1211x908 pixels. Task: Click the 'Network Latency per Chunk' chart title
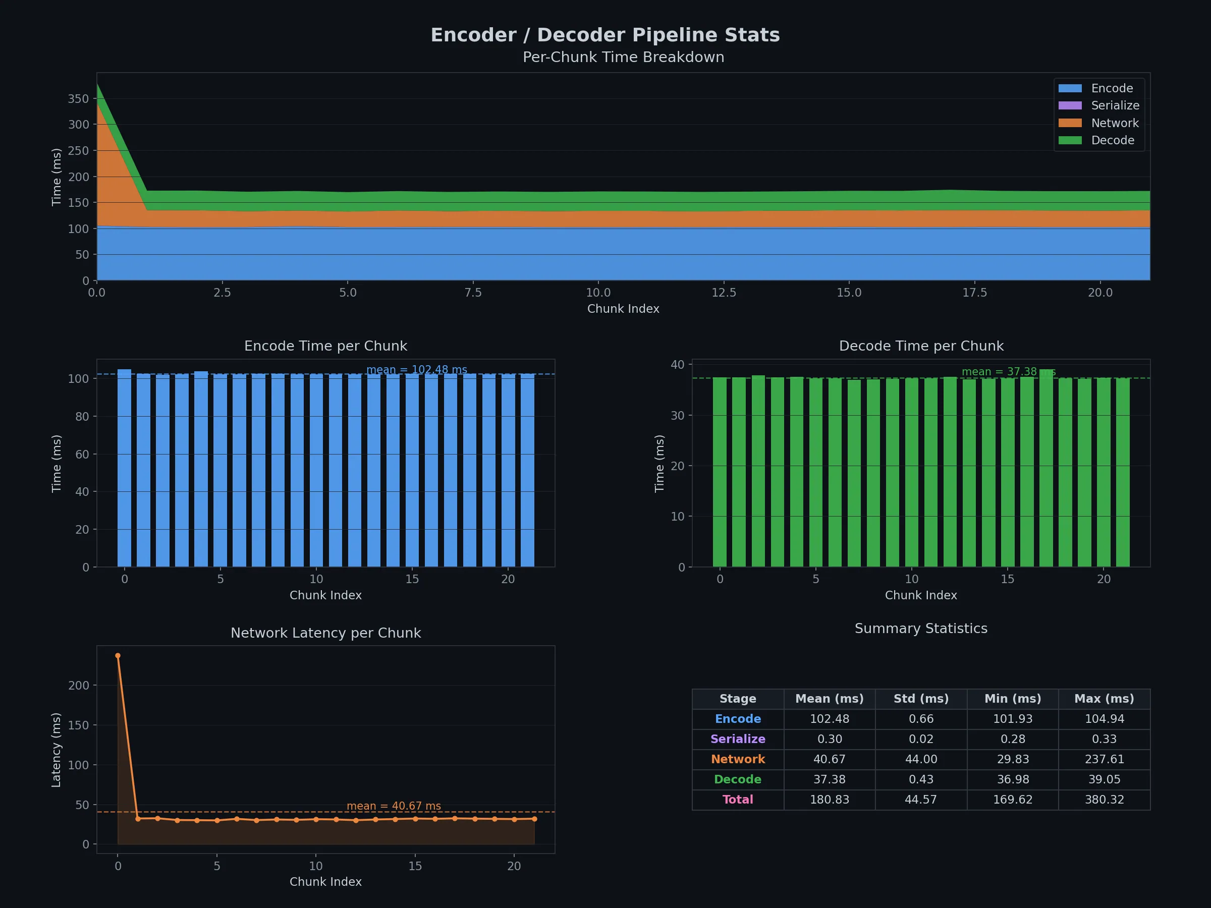(326, 633)
